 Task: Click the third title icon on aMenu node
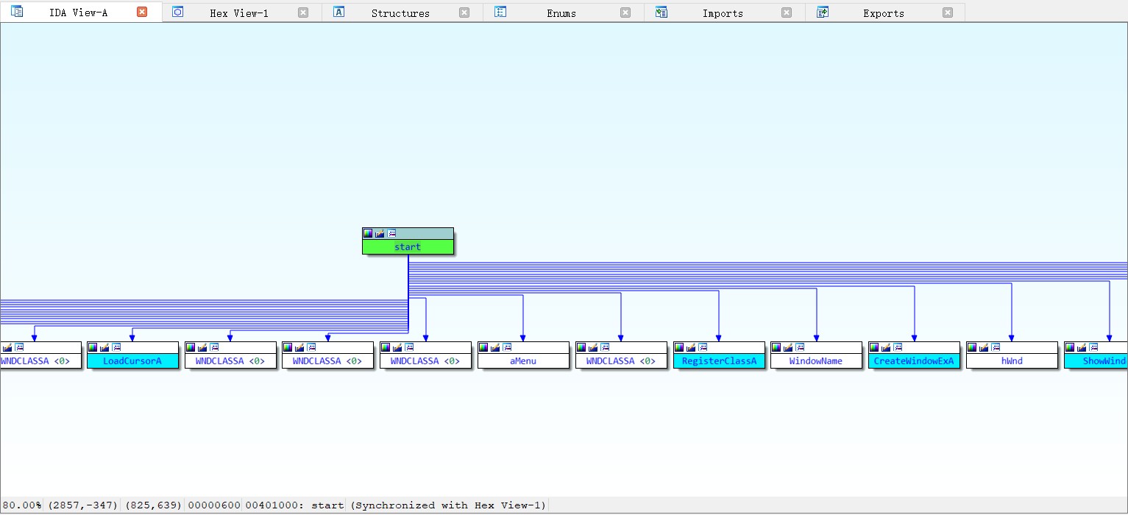click(507, 347)
